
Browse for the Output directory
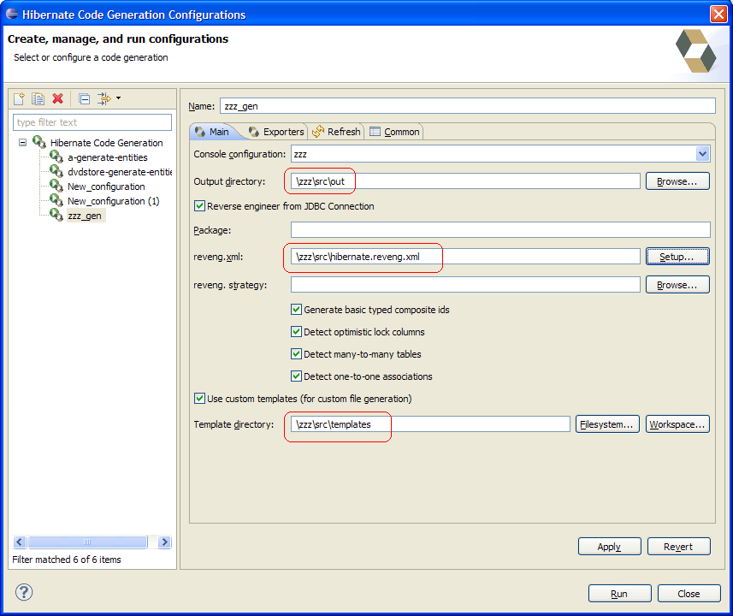pyautogui.click(x=677, y=181)
